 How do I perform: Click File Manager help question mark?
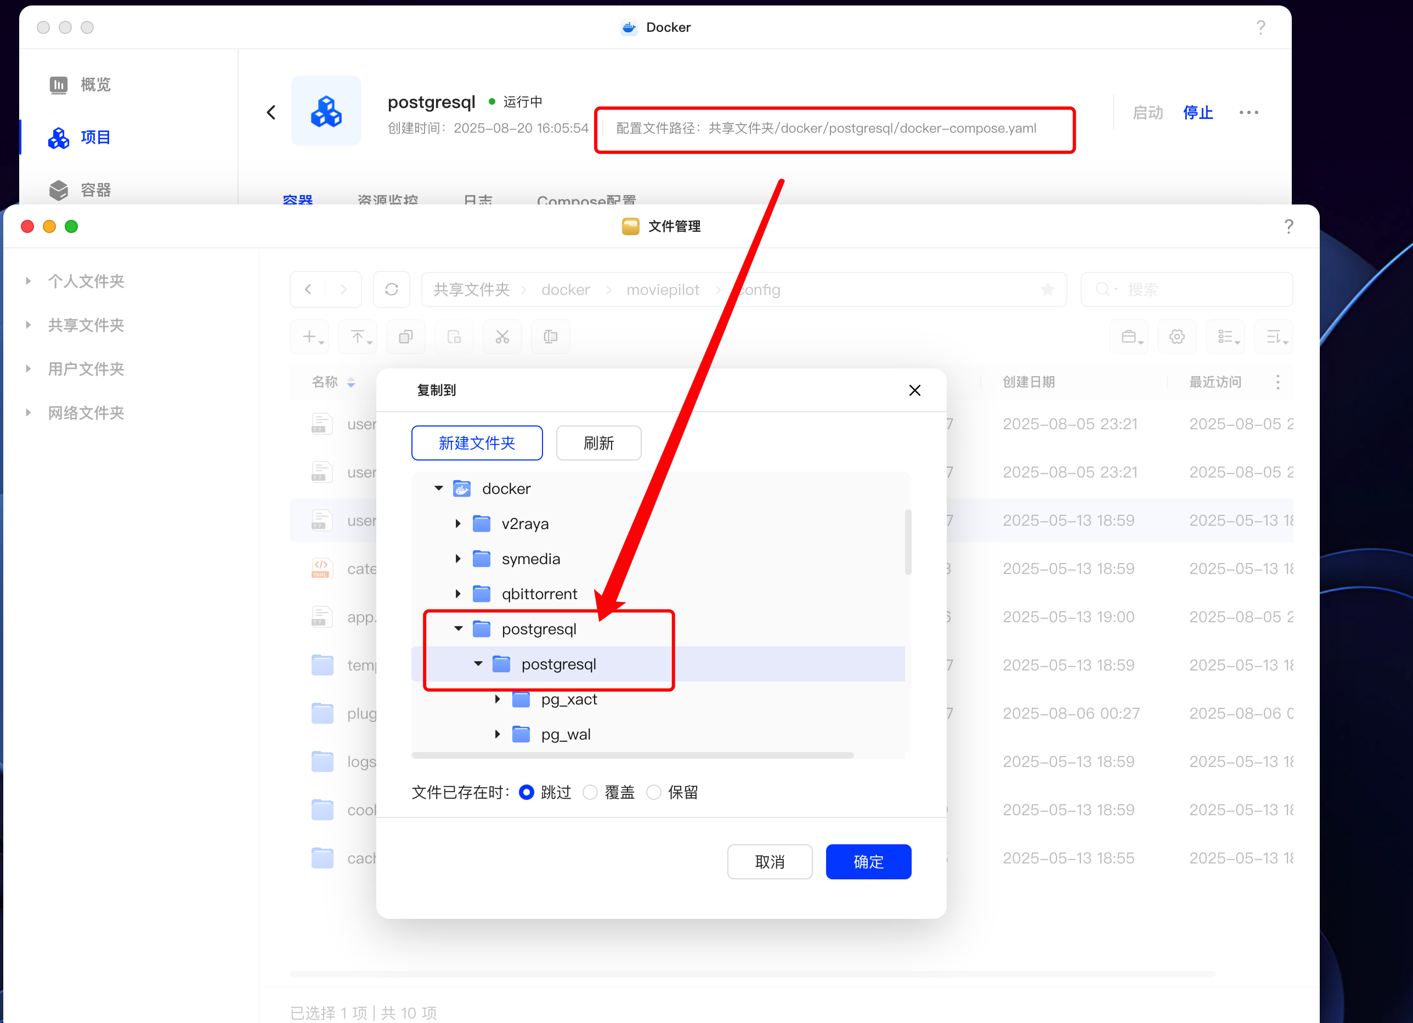(1288, 226)
